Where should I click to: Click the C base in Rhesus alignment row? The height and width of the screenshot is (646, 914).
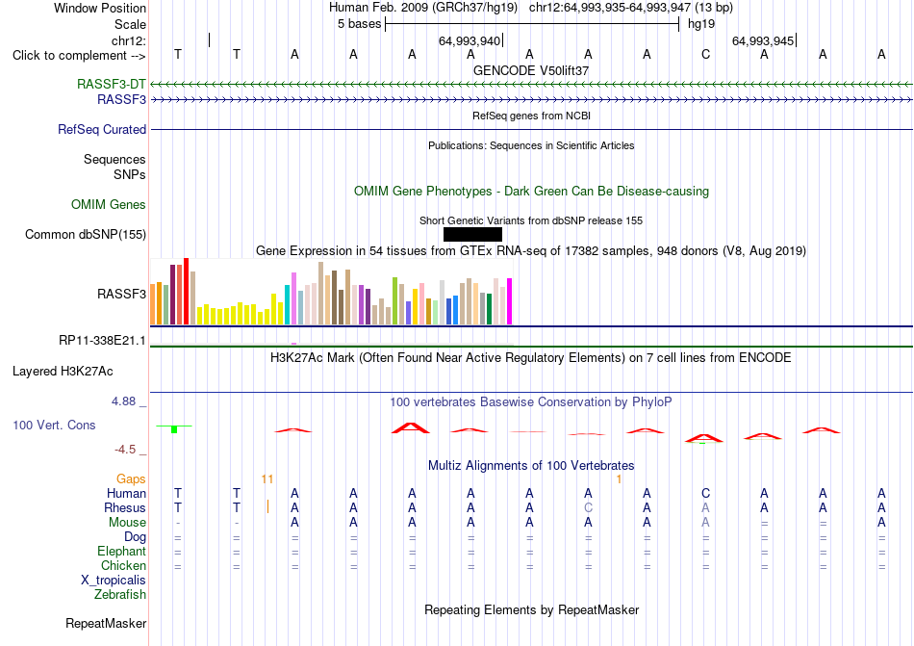tap(588, 508)
